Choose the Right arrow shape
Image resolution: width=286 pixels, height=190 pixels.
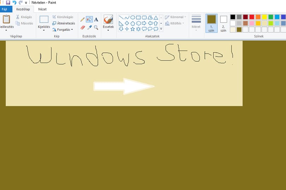[144, 23]
